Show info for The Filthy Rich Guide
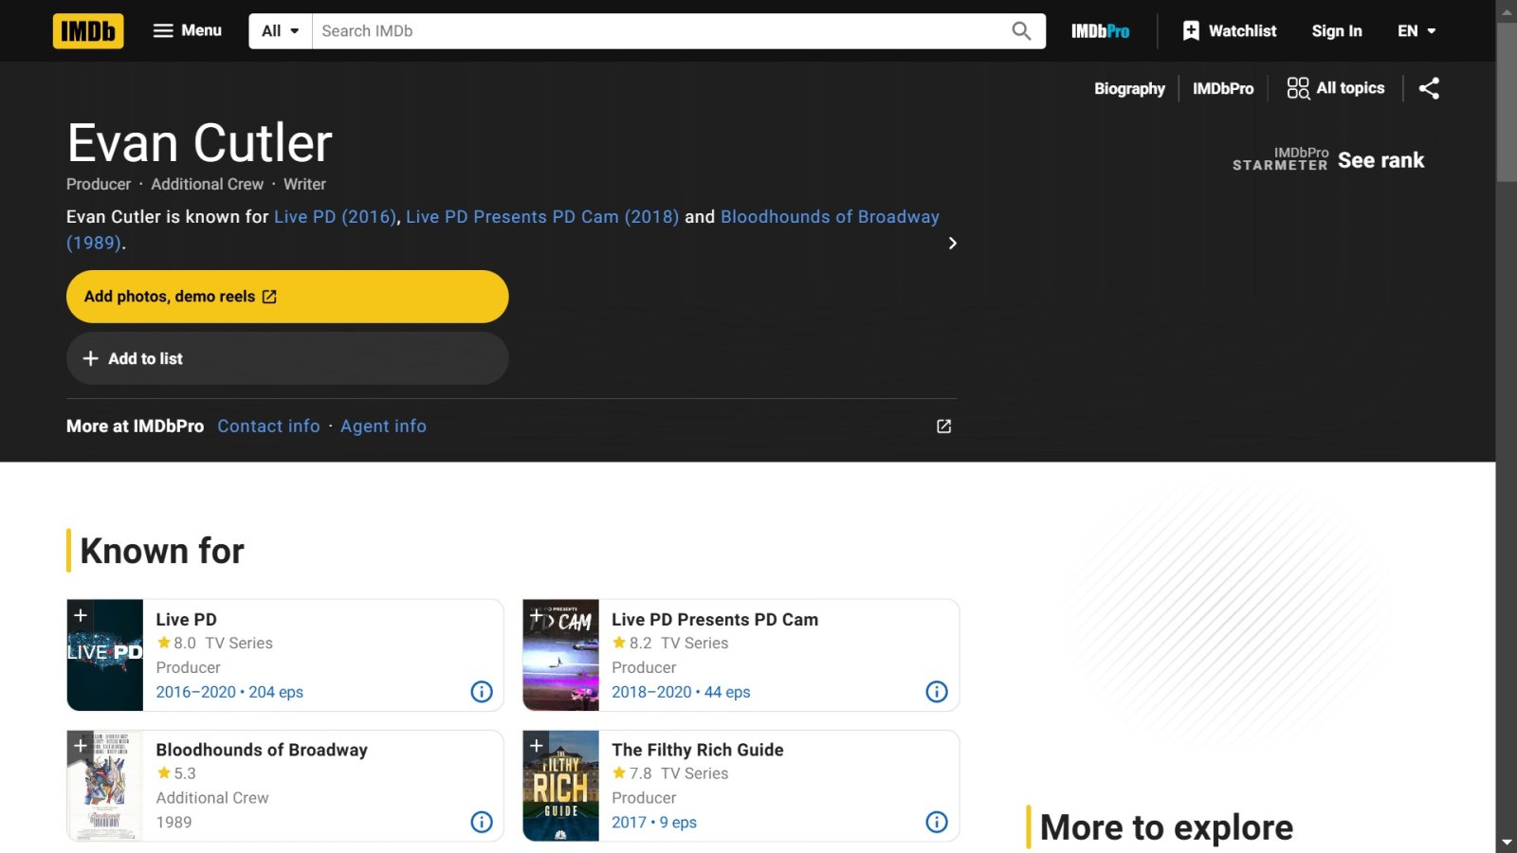 click(937, 822)
